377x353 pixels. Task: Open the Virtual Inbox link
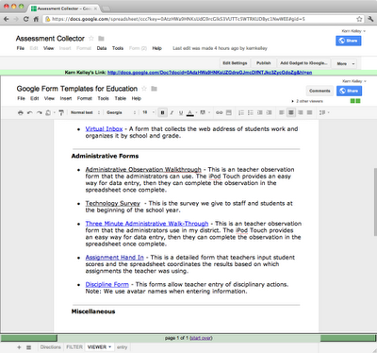(x=104, y=129)
